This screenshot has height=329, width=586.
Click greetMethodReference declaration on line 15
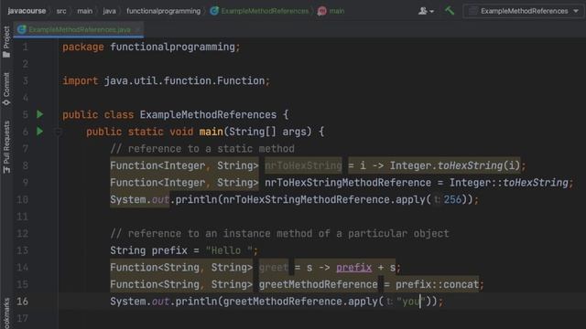point(318,284)
